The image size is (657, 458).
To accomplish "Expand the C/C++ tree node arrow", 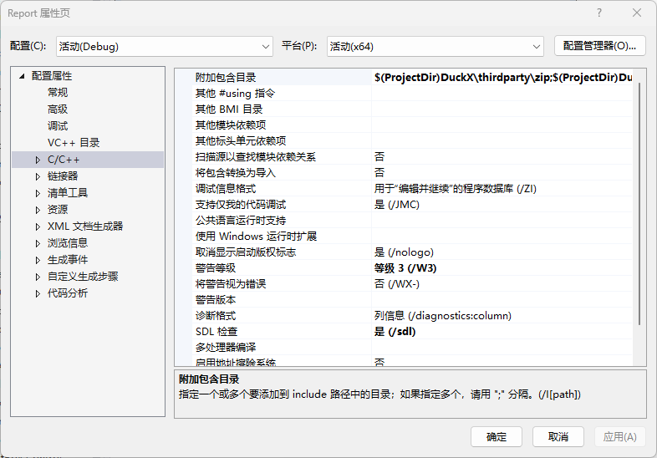I will tap(38, 160).
